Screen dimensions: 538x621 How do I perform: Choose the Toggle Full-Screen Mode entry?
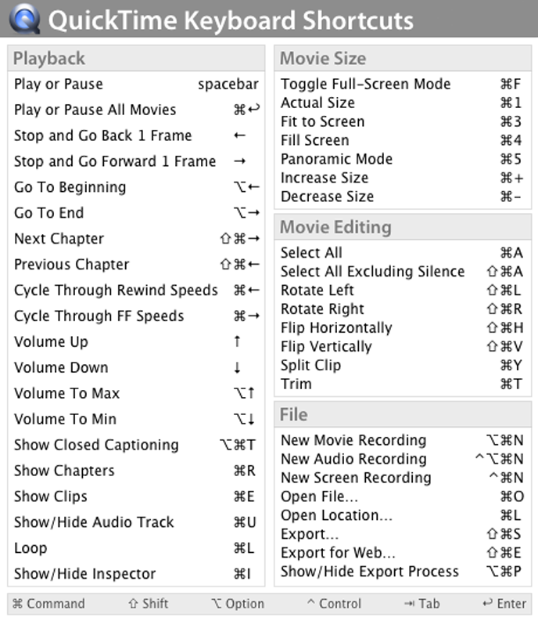point(365,84)
